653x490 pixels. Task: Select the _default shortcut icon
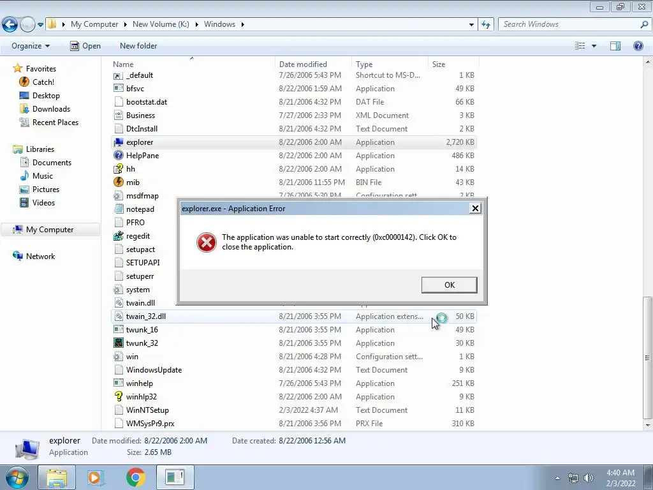tap(119, 75)
